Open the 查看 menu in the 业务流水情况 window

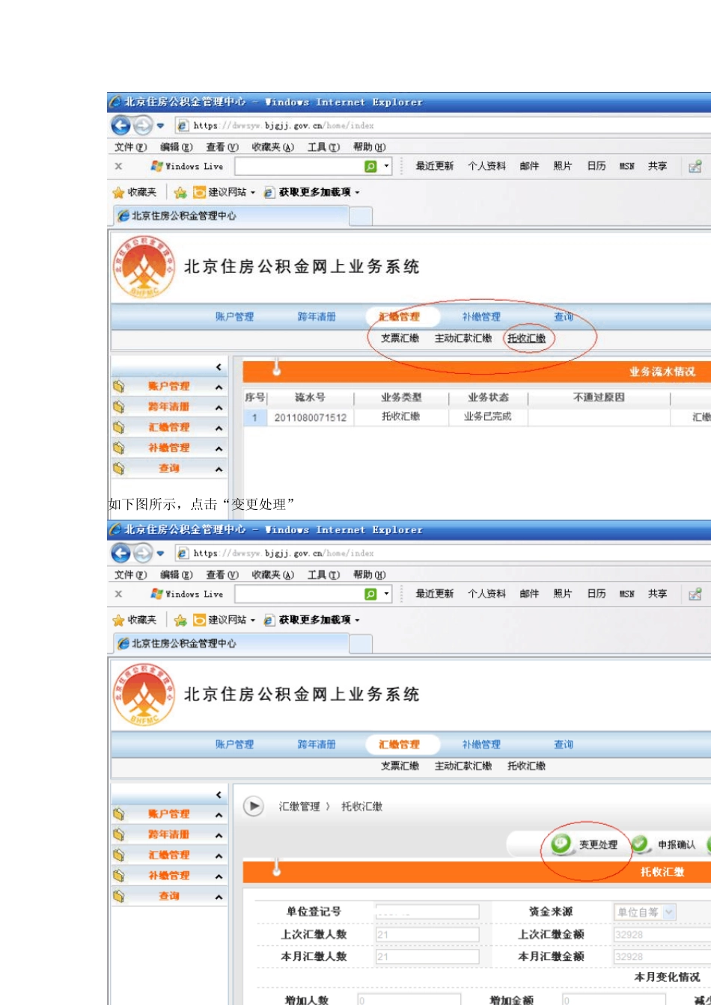[x=222, y=147]
